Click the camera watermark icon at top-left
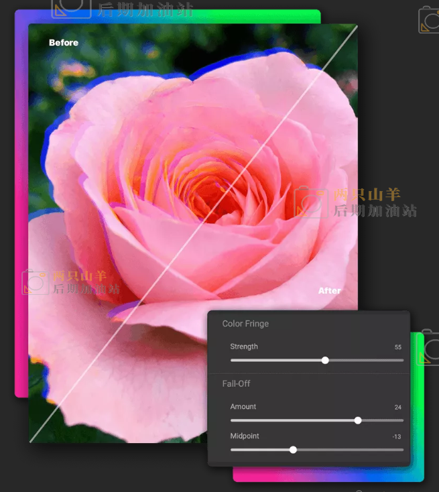This screenshot has width=439, height=492. tap(71, 7)
